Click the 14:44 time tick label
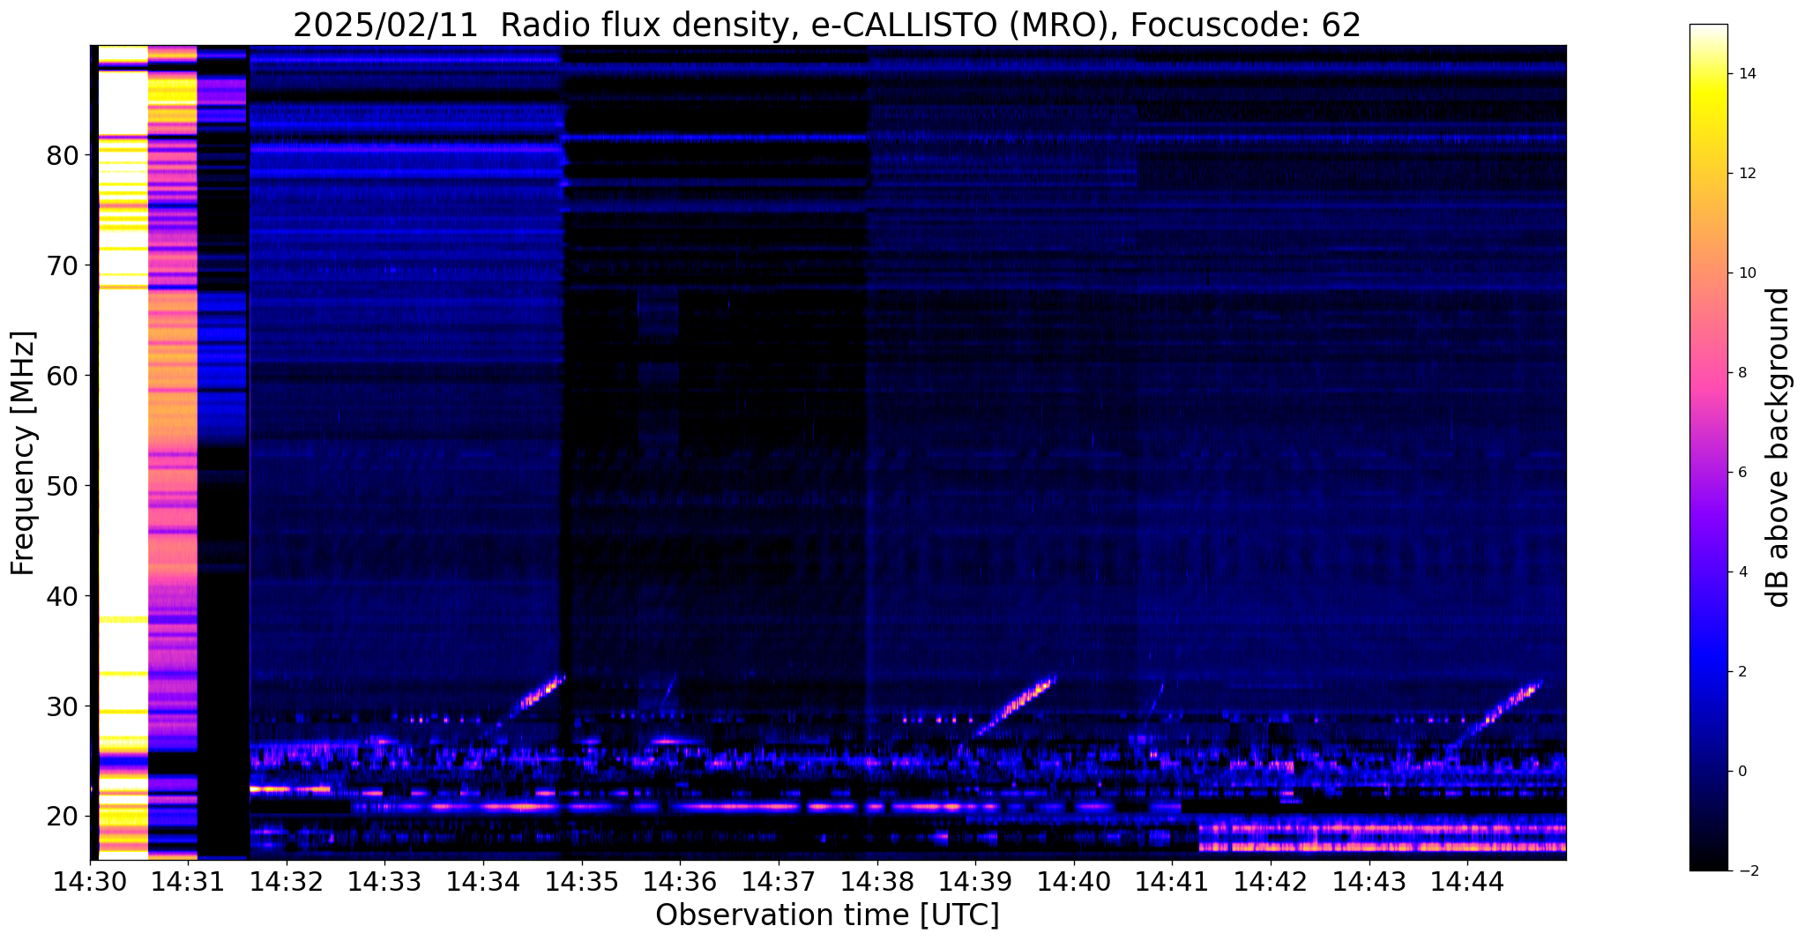 pos(1467,880)
